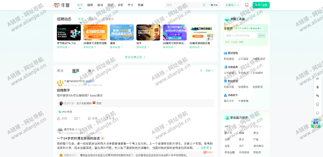The width and height of the screenshot is (323, 157).
Task: Expand 更多招聘日程
Action: click(135, 57)
